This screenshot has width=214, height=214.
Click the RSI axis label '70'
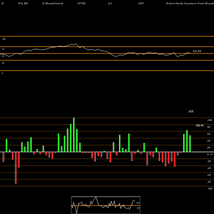click(3, 49)
